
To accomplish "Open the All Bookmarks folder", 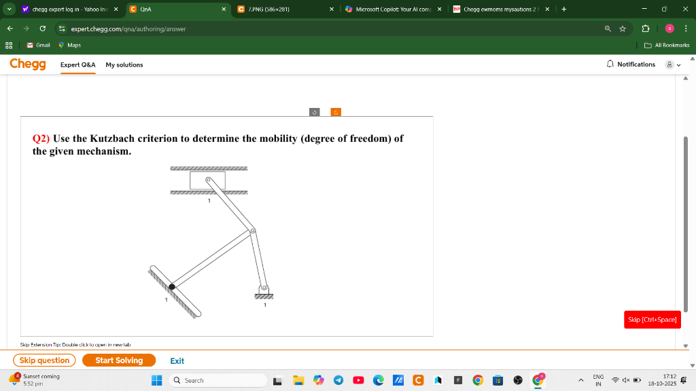I will pos(667,45).
